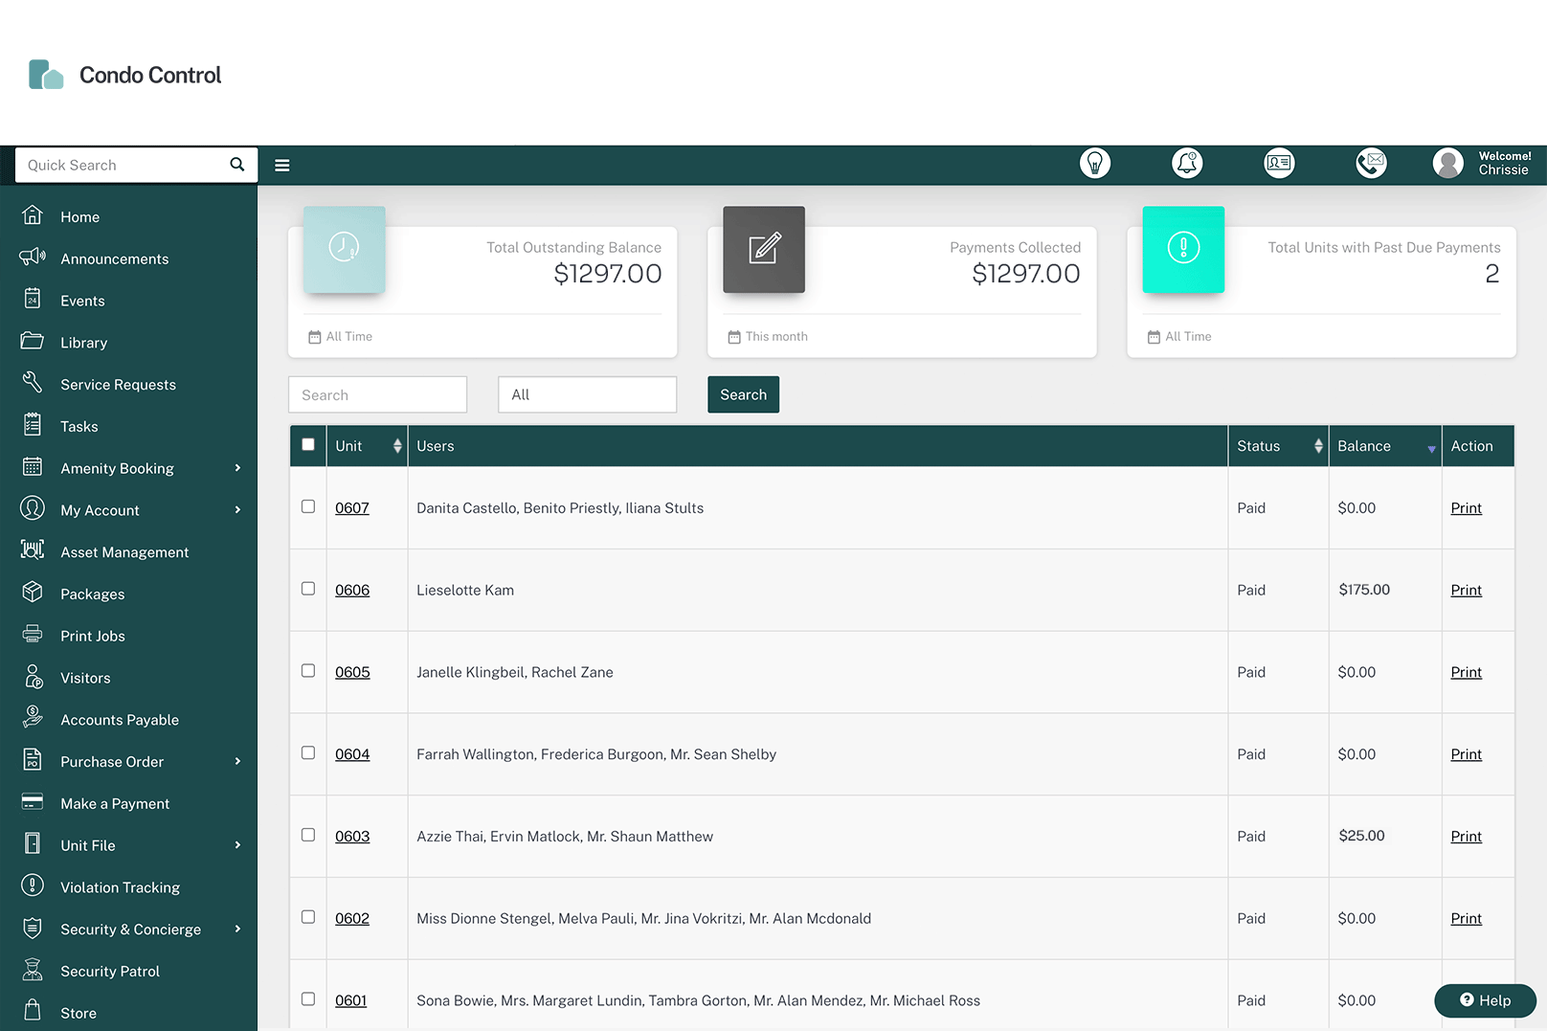The image size is (1547, 1031).
Task: Click the past due alert icon tile
Action: [1183, 249]
